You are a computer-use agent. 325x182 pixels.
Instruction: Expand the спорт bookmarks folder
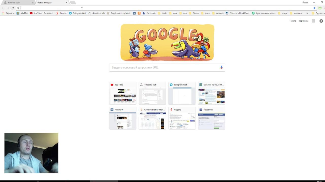coord(283,13)
